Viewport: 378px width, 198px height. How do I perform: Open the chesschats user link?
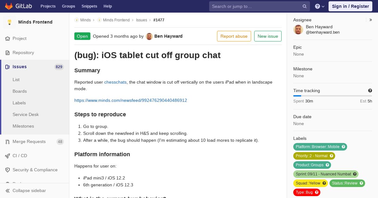[x=115, y=82]
